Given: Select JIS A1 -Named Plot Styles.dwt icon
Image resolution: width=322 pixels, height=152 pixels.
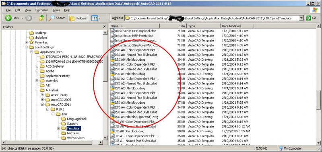Looking at the screenshot, I should click(x=112, y=141).
